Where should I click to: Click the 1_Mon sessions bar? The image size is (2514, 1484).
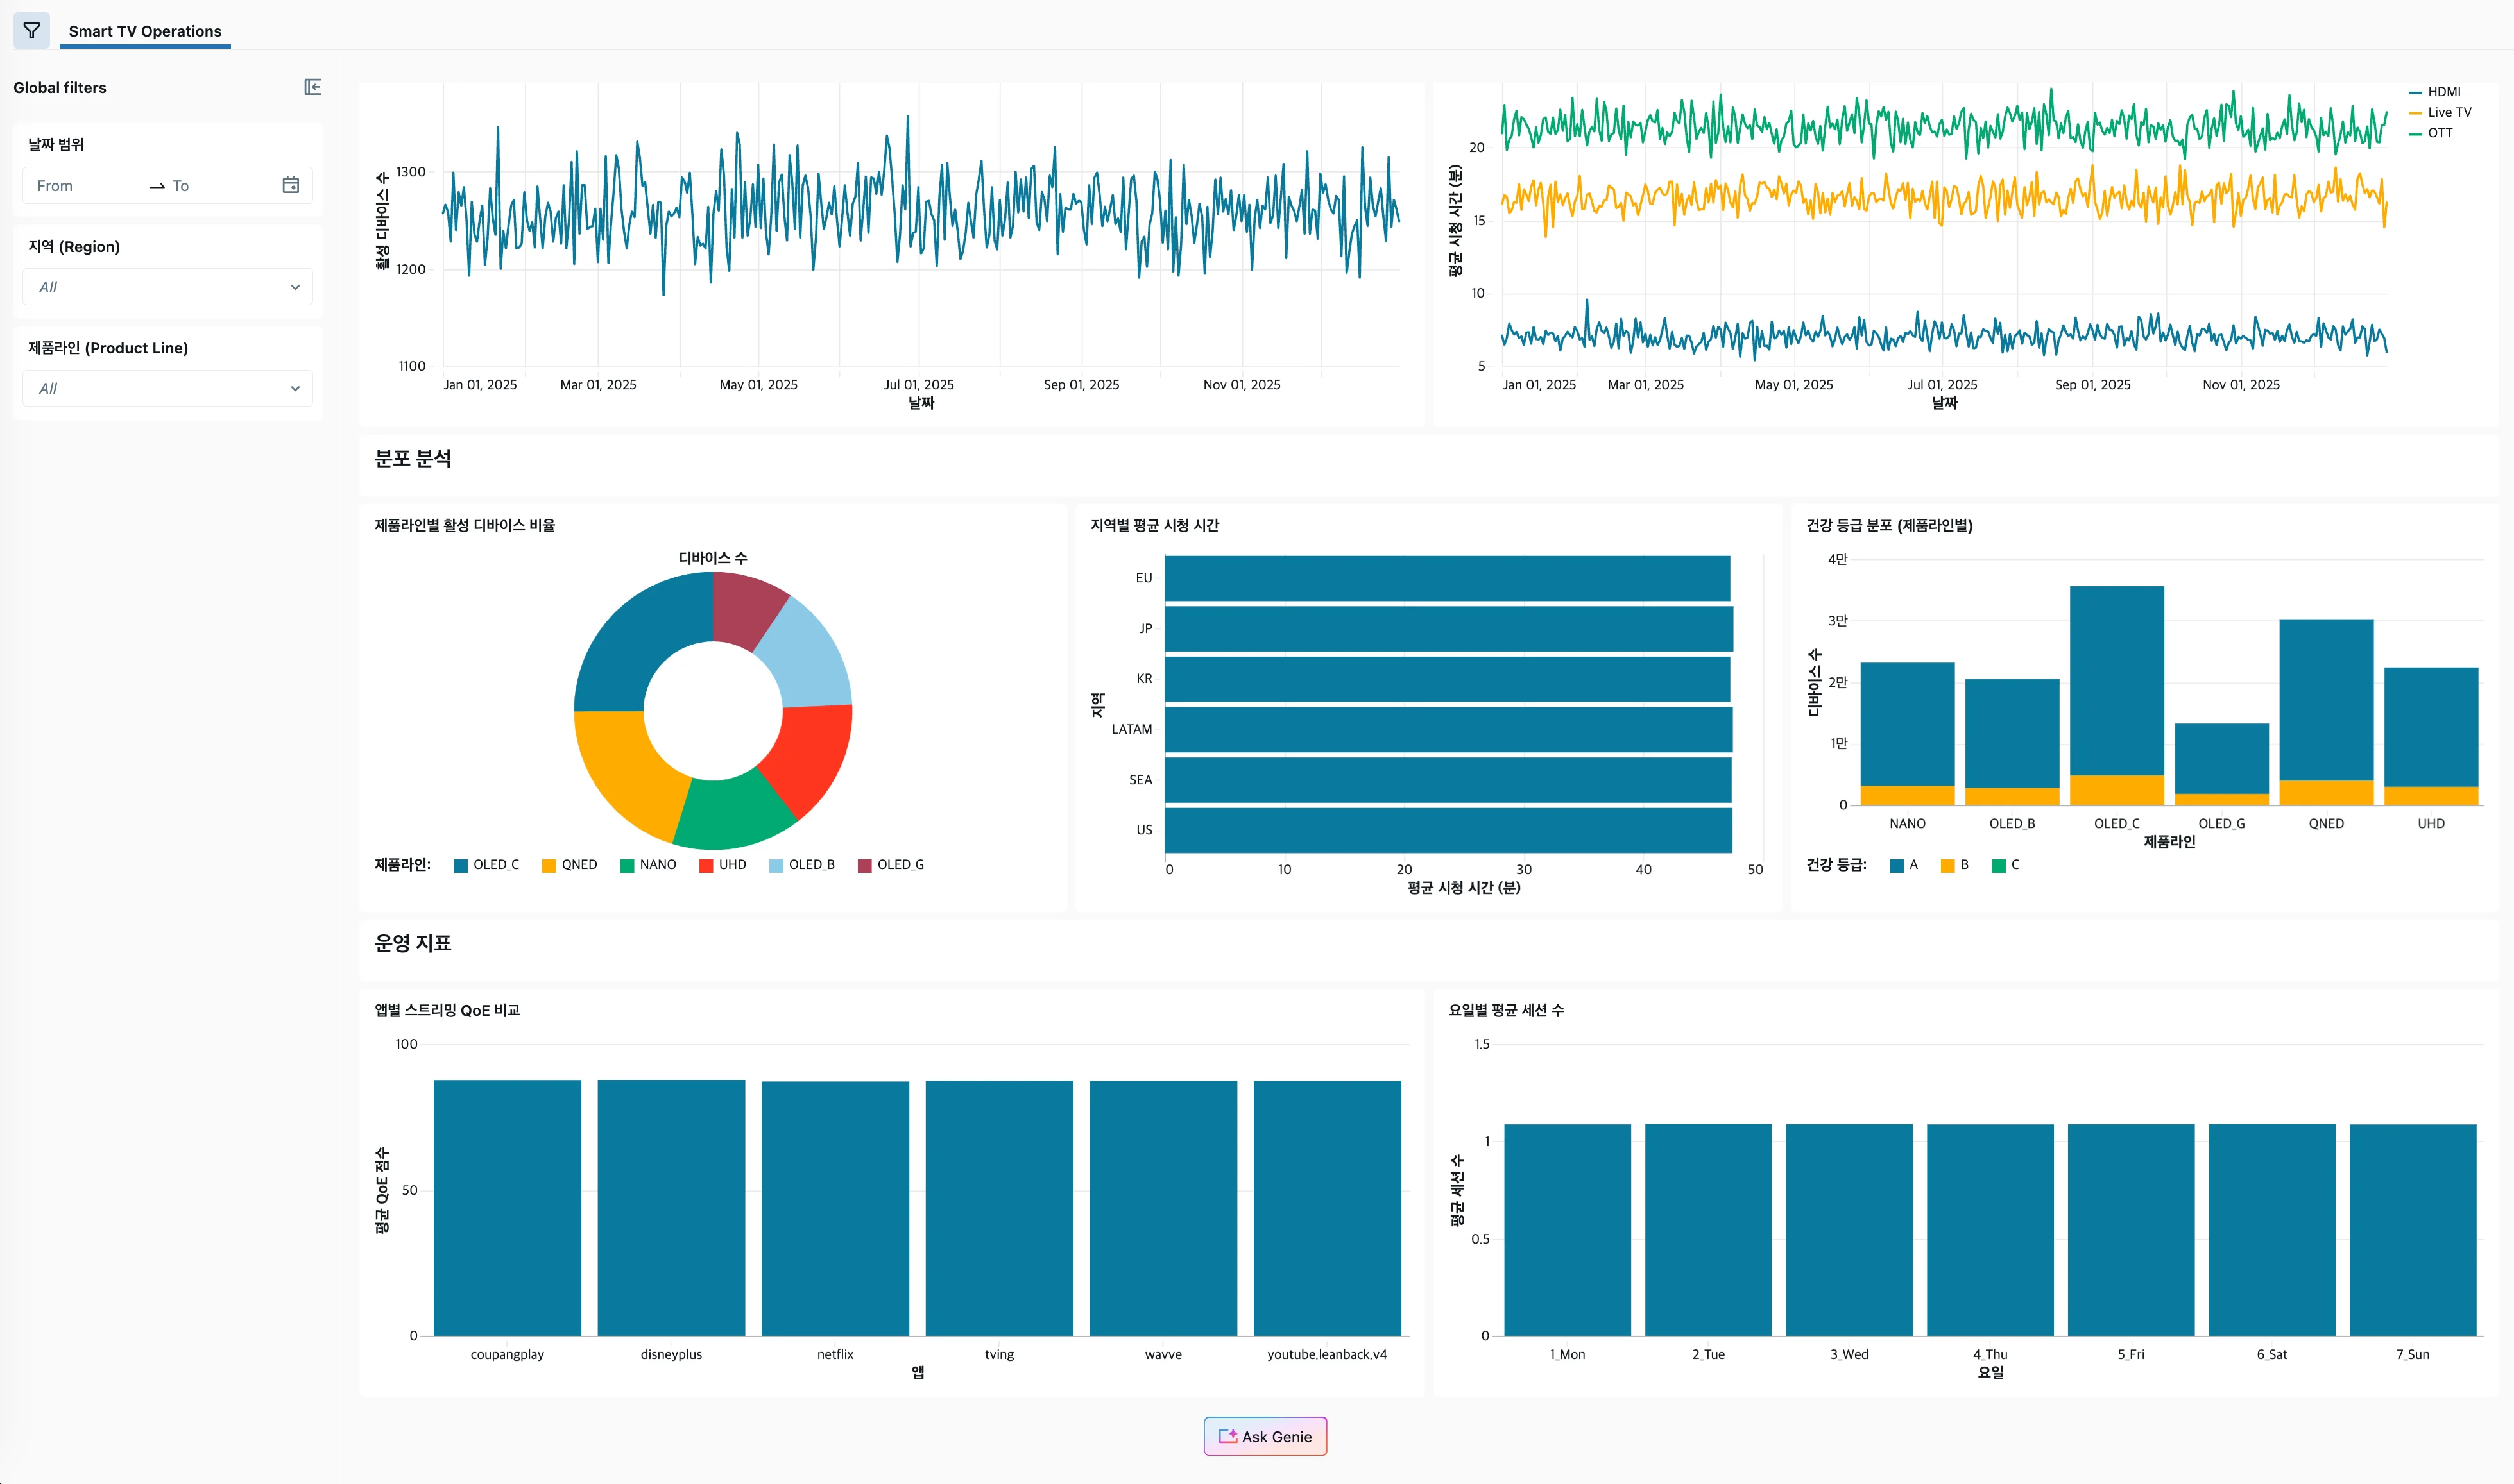pos(1568,1230)
